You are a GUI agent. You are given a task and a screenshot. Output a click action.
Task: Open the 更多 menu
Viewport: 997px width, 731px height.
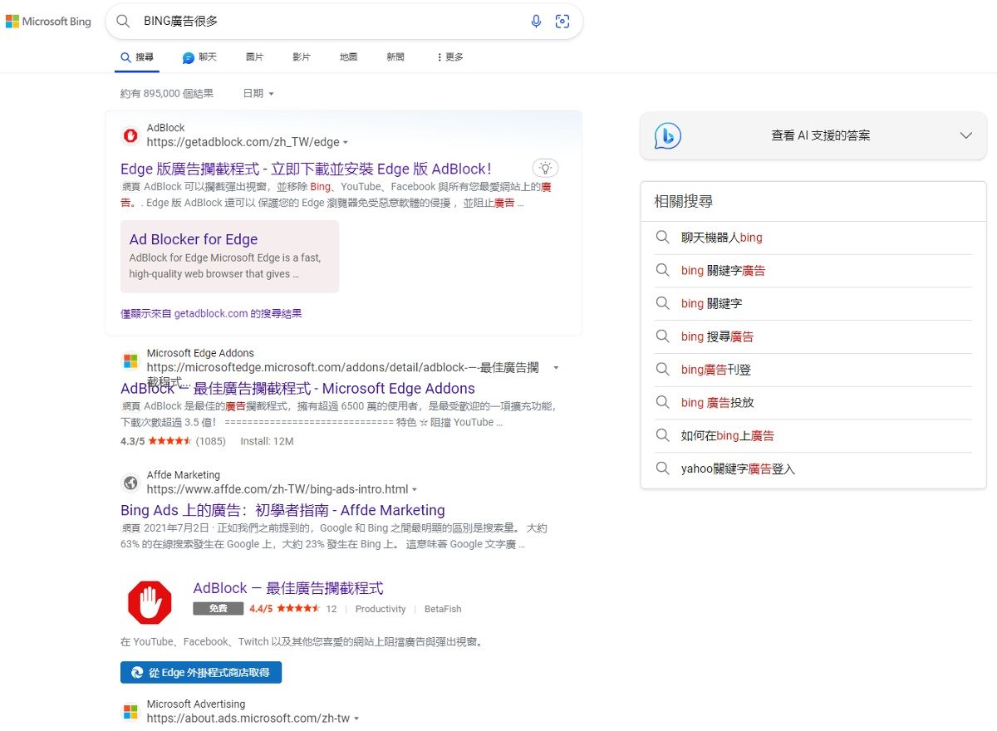tap(449, 57)
